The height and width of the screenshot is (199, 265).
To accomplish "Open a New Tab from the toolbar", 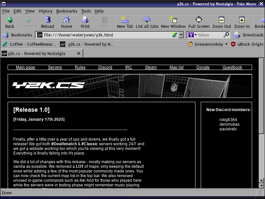I will (125, 22).
